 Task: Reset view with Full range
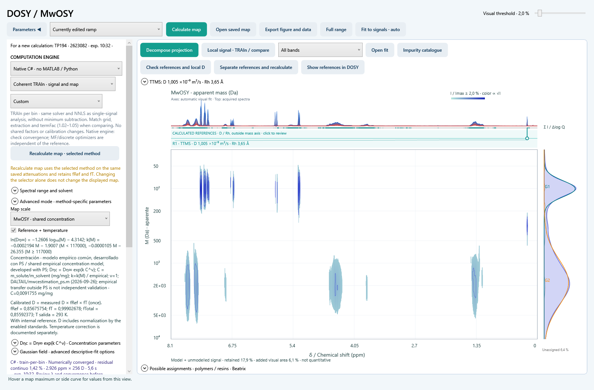coord(336,30)
